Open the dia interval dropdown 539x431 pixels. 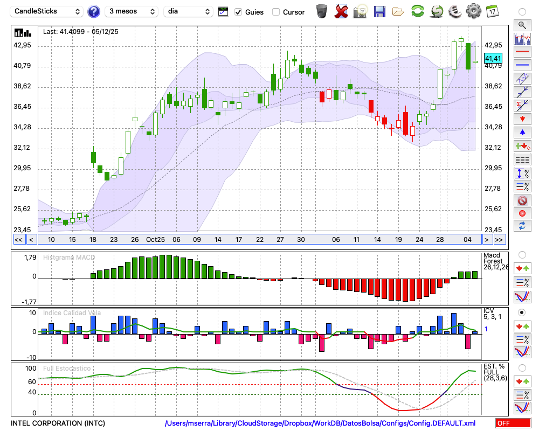click(x=188, y=11)
